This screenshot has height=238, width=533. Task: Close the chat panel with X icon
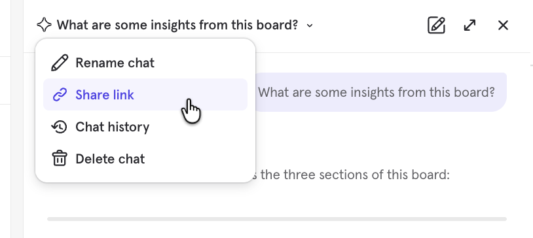503,25
